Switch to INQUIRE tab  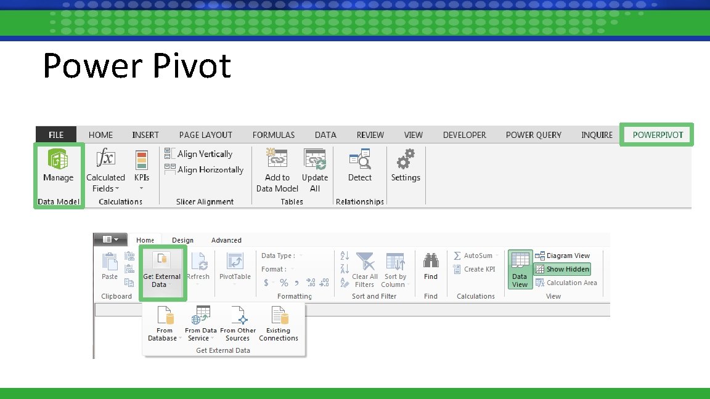point(597,135)
